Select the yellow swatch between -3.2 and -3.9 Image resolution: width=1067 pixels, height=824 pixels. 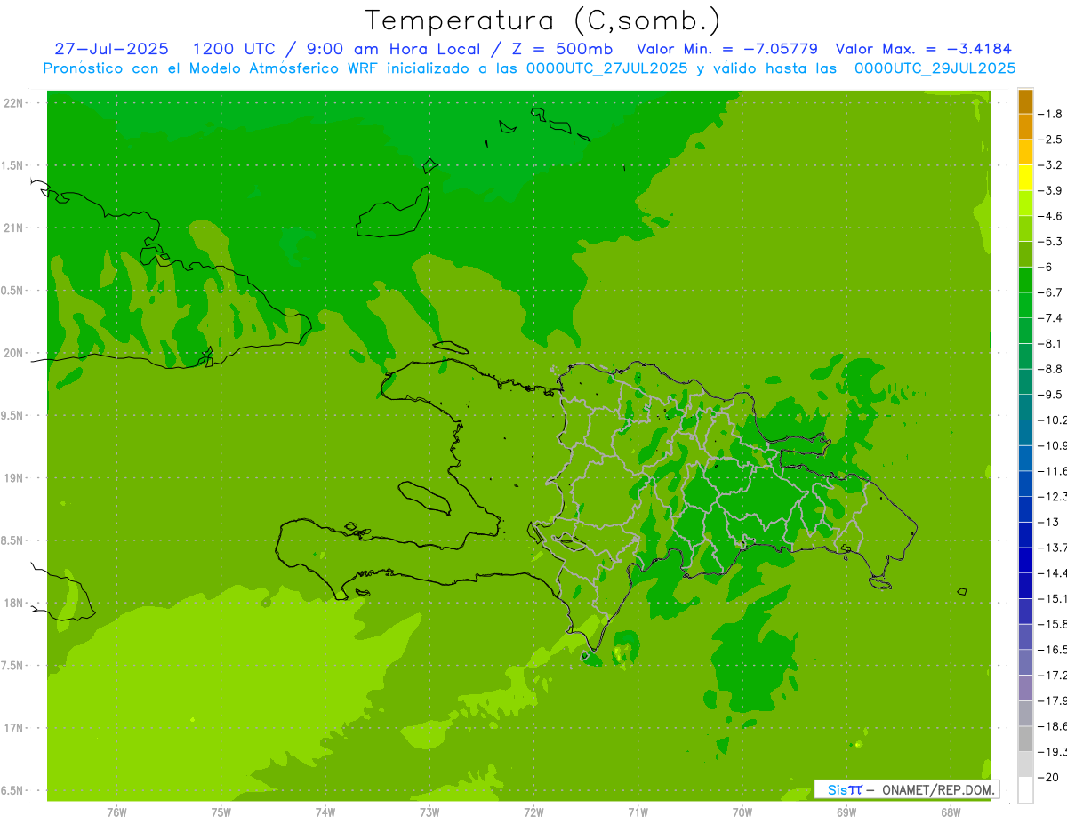1025,178
